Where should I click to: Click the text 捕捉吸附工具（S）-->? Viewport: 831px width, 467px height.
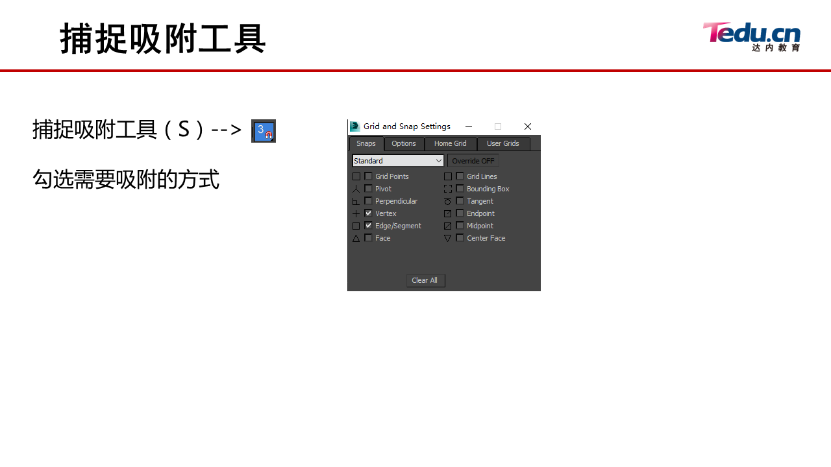[137, 130]
